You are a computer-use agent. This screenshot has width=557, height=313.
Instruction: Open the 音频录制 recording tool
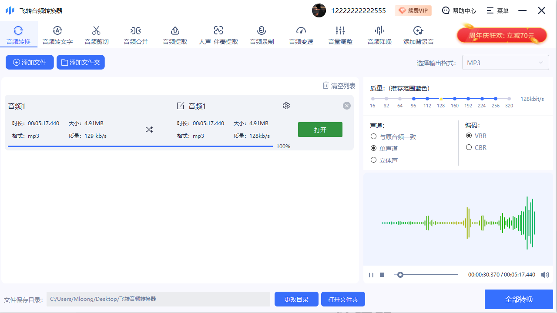[262, 34]
